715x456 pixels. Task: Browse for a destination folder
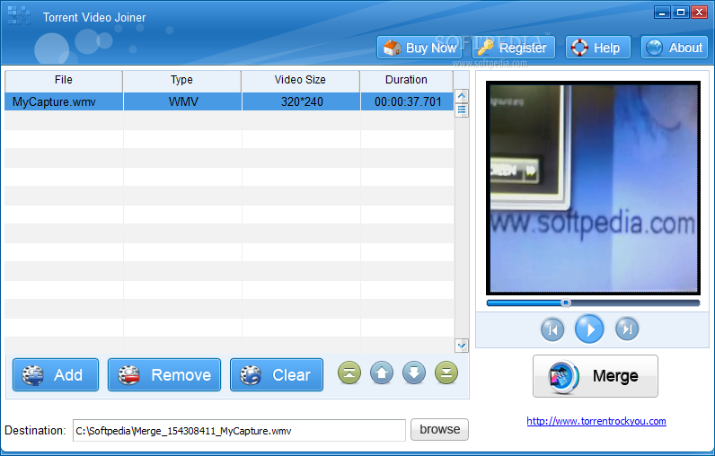tap(439, 430)
